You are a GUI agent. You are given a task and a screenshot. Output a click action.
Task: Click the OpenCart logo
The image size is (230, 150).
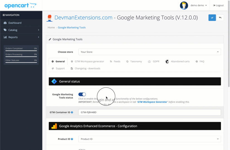[20, 5]
